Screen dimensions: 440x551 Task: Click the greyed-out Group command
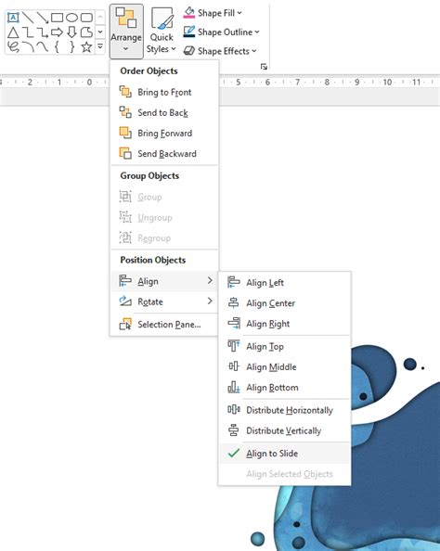click(164, 198)
